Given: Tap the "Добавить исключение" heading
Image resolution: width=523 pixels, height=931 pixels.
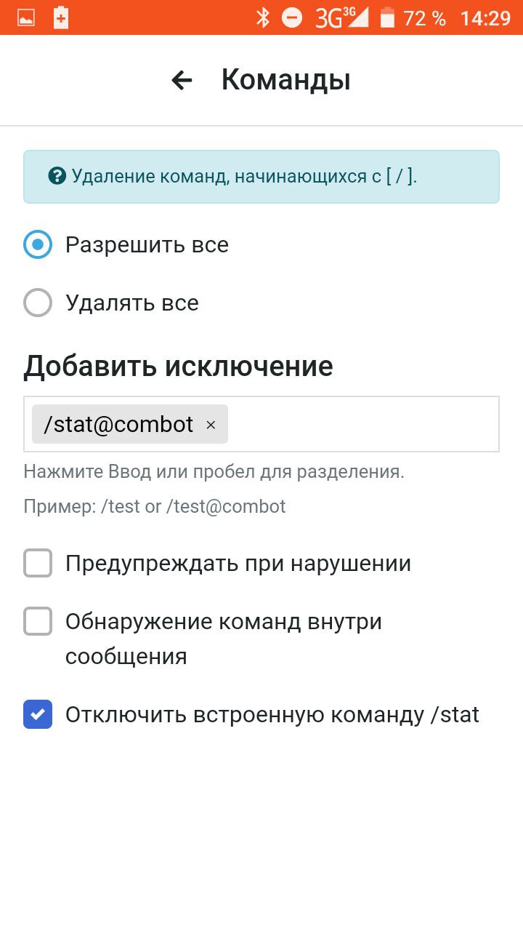Looking at the screenshot, I should click(178, 366).
